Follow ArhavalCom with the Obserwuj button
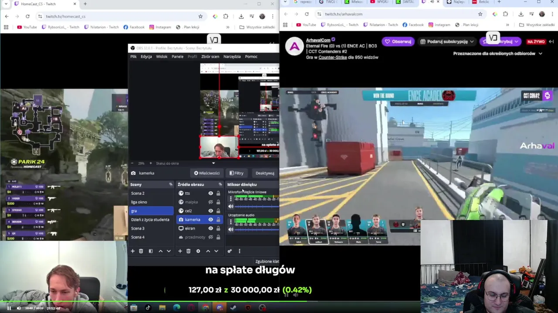Screen dimensions: 558x313 pyautogui.click(x=397, y=42)
